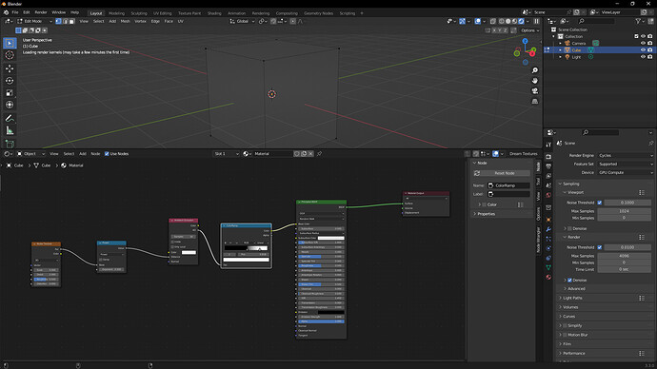Image resolution: width=657 pixels, height=369 pixels.
Task: Select the Transform tool
Action: [10, 105]
